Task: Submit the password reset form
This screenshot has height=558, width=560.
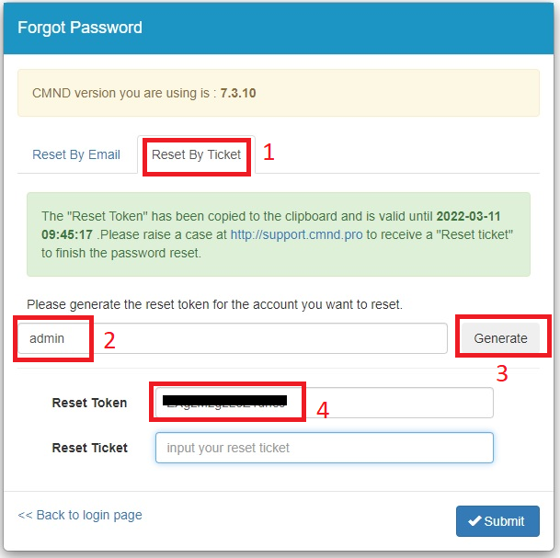Action: coord(497,521)
